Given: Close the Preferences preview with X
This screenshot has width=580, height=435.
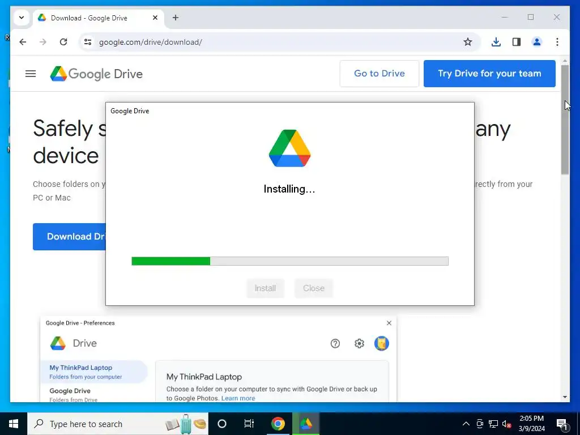Looking at the screenshot, I should click(389, 323).
